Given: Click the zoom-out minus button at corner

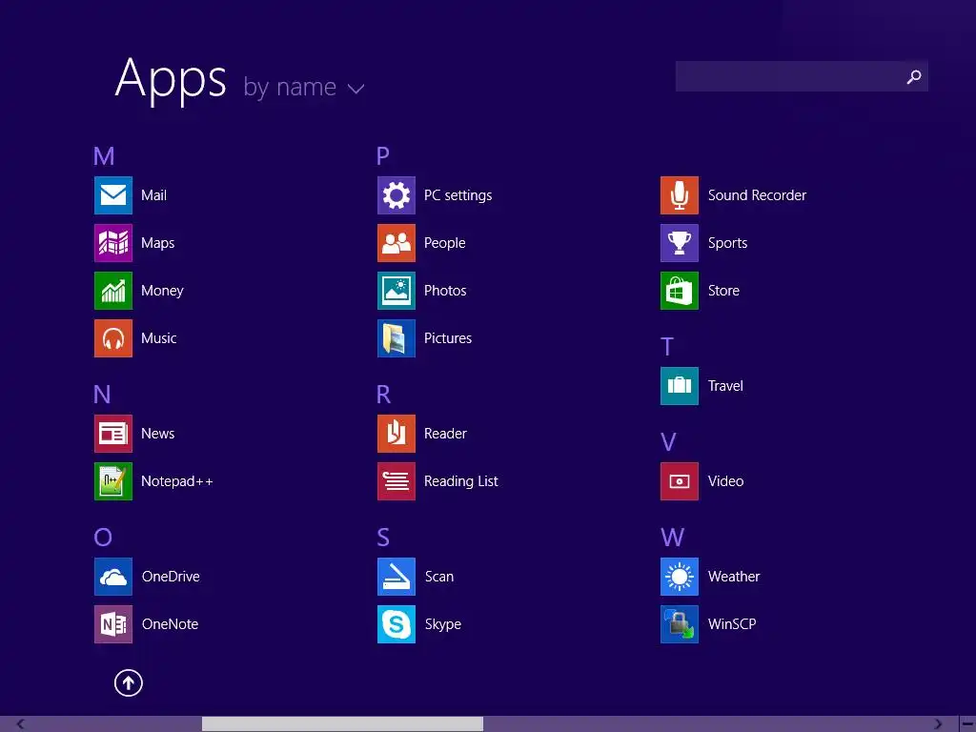Looking at the screenshot, I should pos(968,724).
